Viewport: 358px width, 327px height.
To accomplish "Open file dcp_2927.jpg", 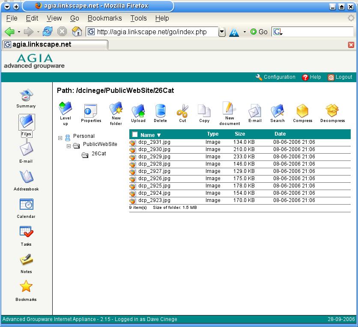I will pos(154,171).
